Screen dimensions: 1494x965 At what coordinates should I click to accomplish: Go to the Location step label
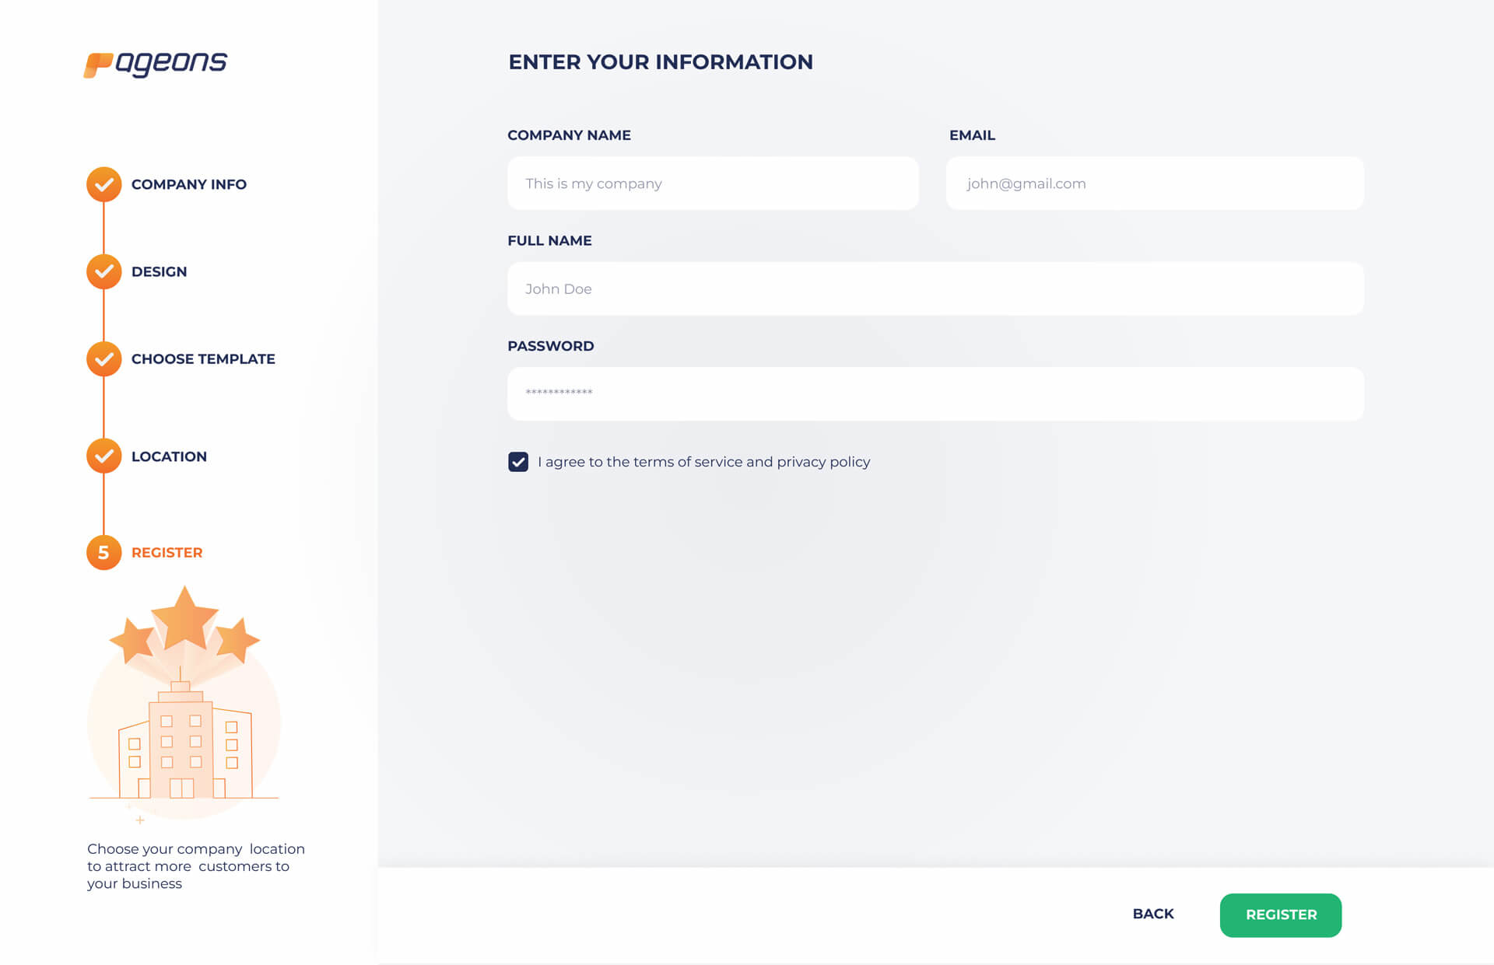169,456
